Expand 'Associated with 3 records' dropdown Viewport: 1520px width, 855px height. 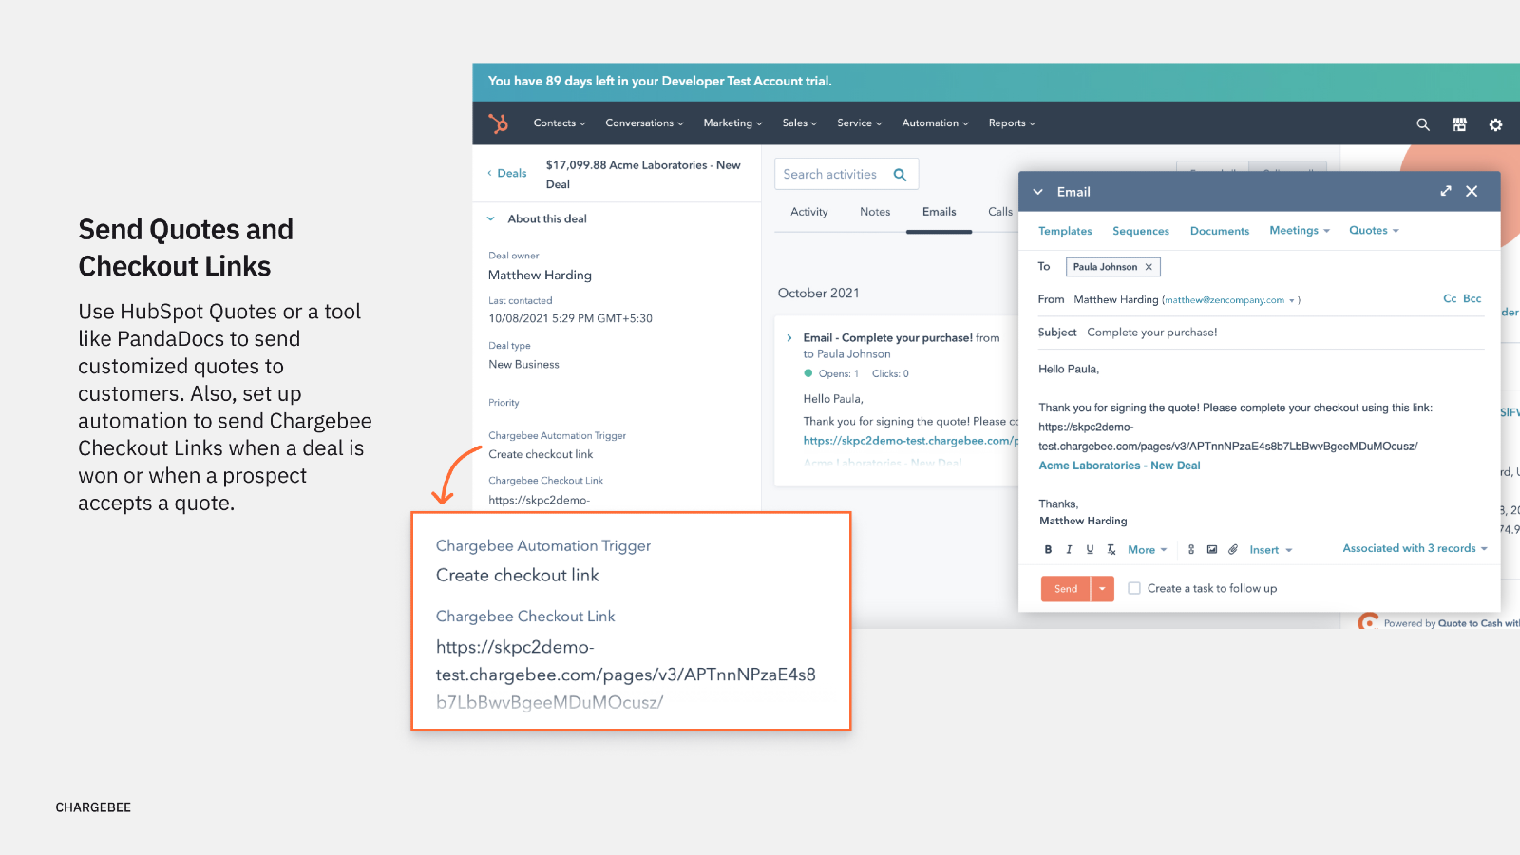(1415, 549)
